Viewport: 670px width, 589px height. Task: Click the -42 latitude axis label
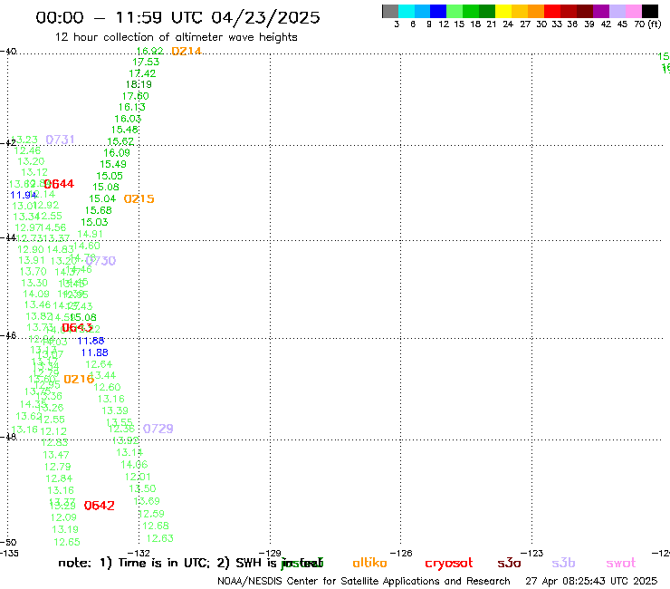pyautogui.click(x=8, y=142)
